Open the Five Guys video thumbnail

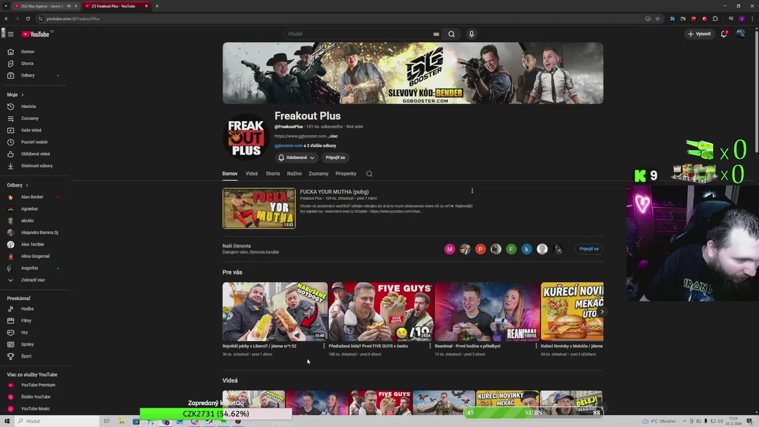[381, 311]
